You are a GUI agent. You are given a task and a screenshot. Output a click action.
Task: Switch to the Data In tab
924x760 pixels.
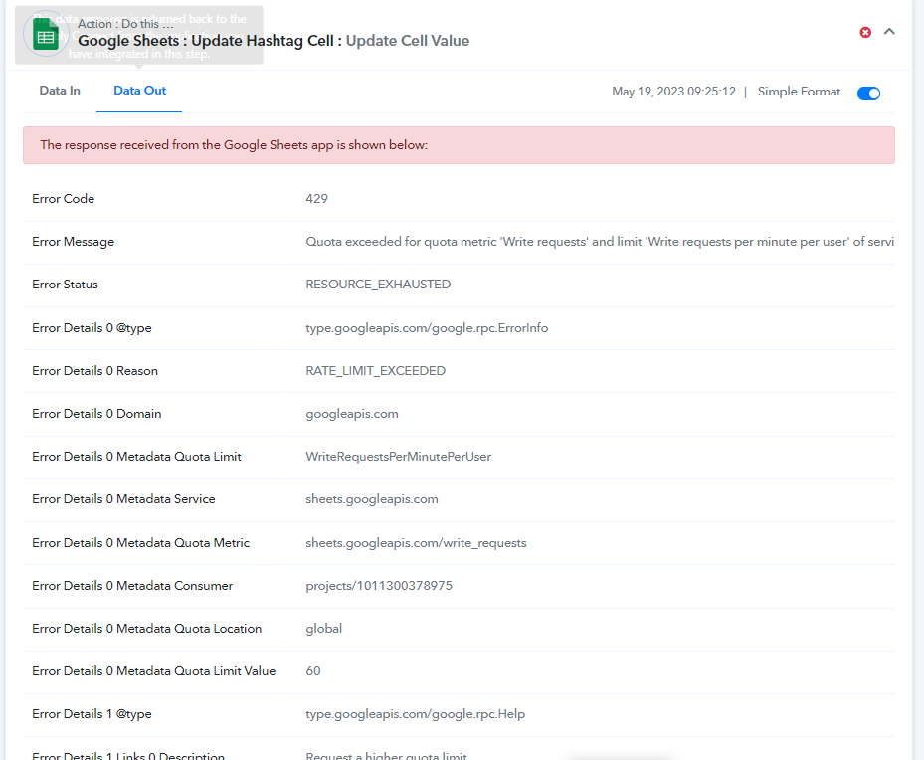tap(60, 91)
